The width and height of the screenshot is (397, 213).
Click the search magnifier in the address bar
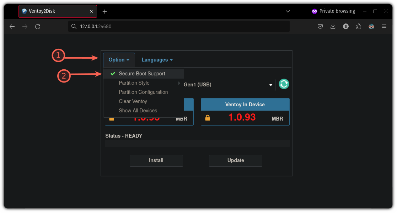74,26
